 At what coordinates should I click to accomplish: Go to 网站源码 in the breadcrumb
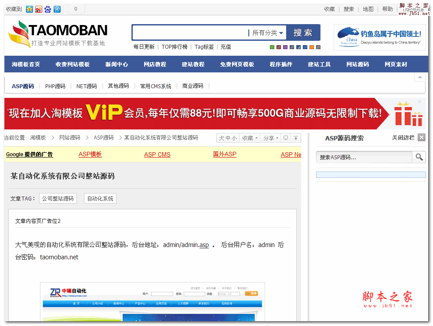(70, 137)
